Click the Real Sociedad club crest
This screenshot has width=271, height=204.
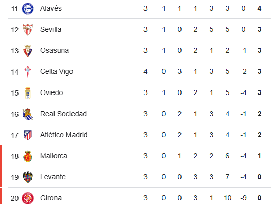click(x=28, y=114)
